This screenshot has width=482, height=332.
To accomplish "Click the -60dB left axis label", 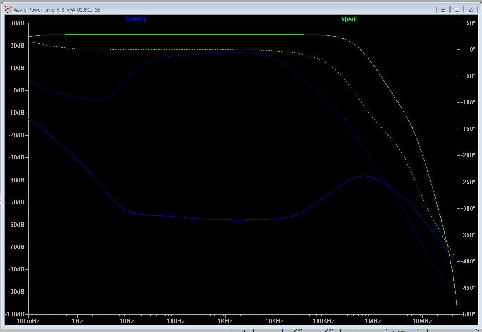I will tap(16, 225).
